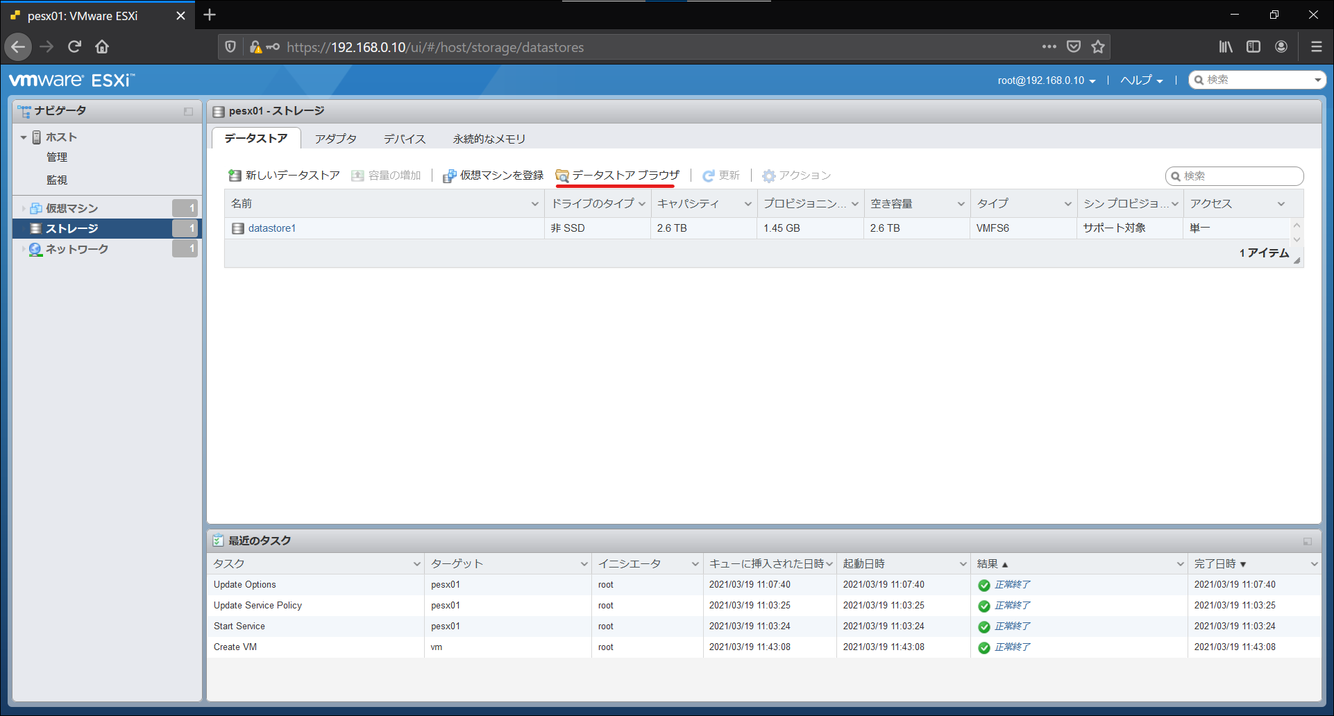Save page to Pocket icon
The width and height of the screenshot is (1334, 716).
[x=1074, y=47]
